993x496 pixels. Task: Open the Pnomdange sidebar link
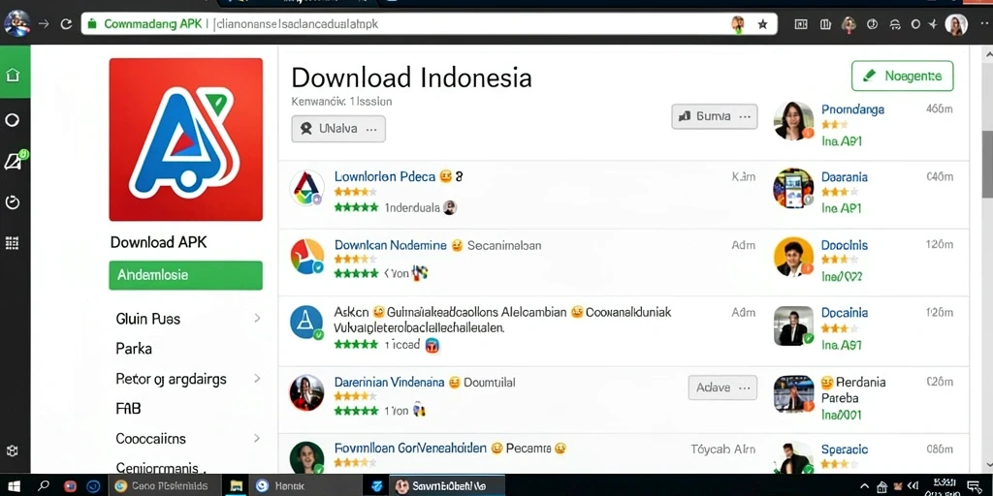coord(852,109)
